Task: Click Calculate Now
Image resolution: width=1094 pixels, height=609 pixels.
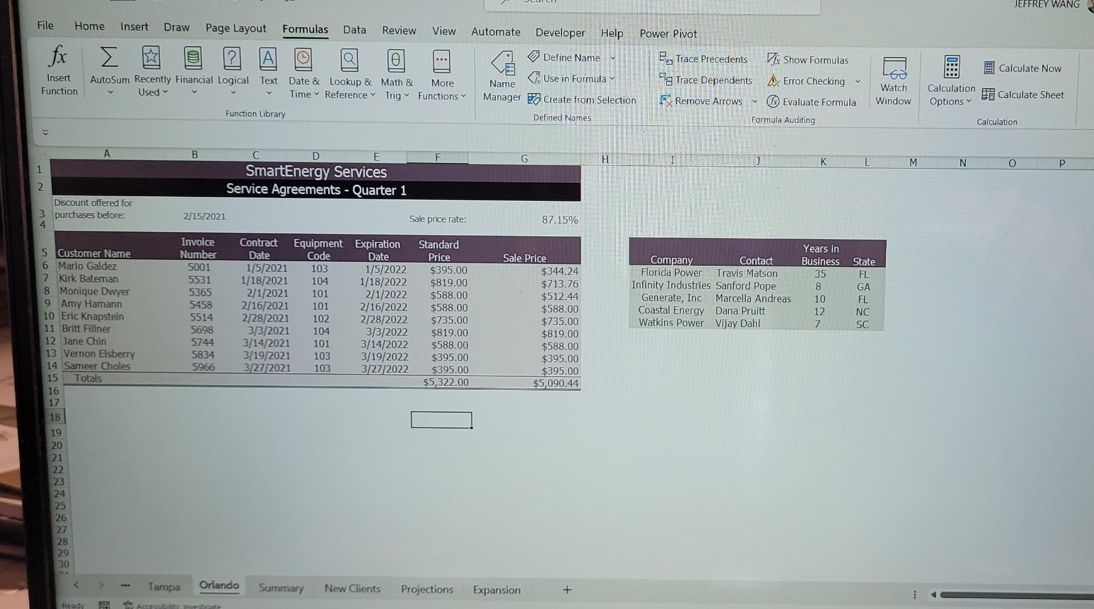Action: 1023,68
